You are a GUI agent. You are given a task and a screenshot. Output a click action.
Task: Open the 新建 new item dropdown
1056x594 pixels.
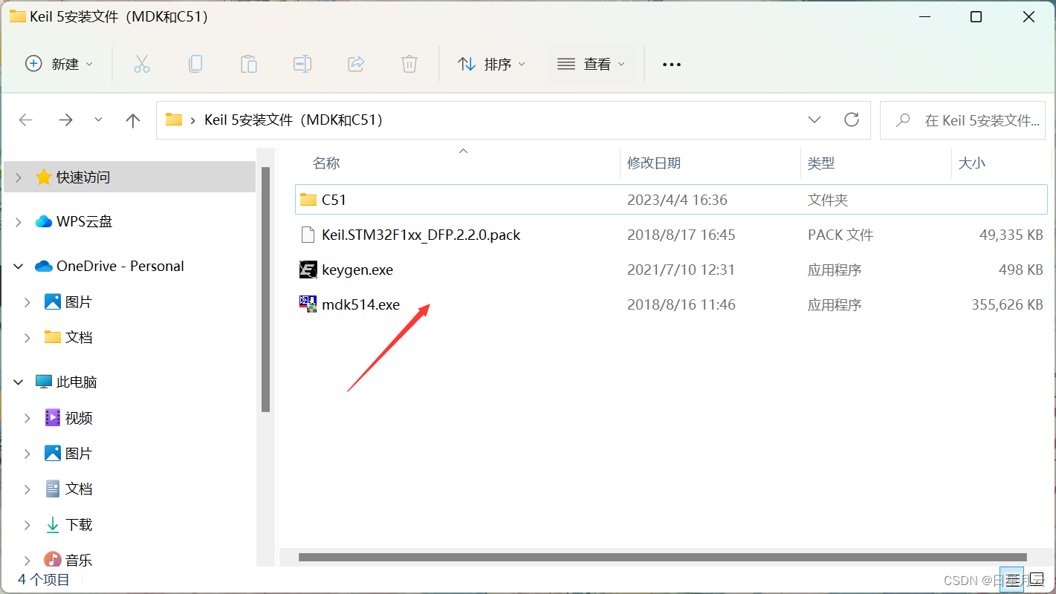tap(59, 64)
